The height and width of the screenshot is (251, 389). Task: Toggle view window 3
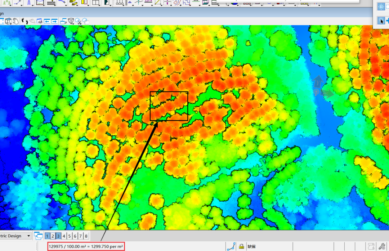[58, 236]
